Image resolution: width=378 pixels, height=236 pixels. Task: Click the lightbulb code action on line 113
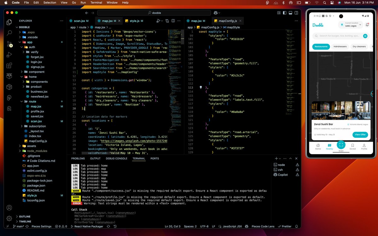[x=201, y=87]
